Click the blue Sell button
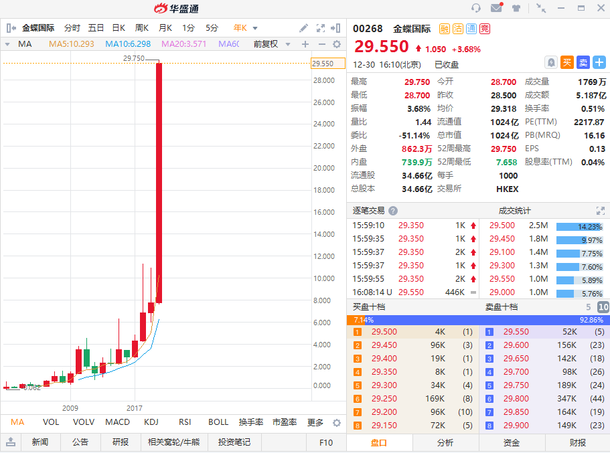610x453 pixels. click(583, 62)
